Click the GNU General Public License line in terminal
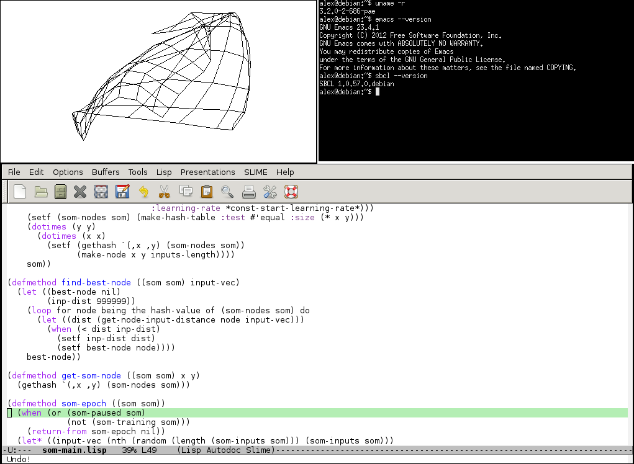This screenshot has height=464, width=634. tap(412, 60)
